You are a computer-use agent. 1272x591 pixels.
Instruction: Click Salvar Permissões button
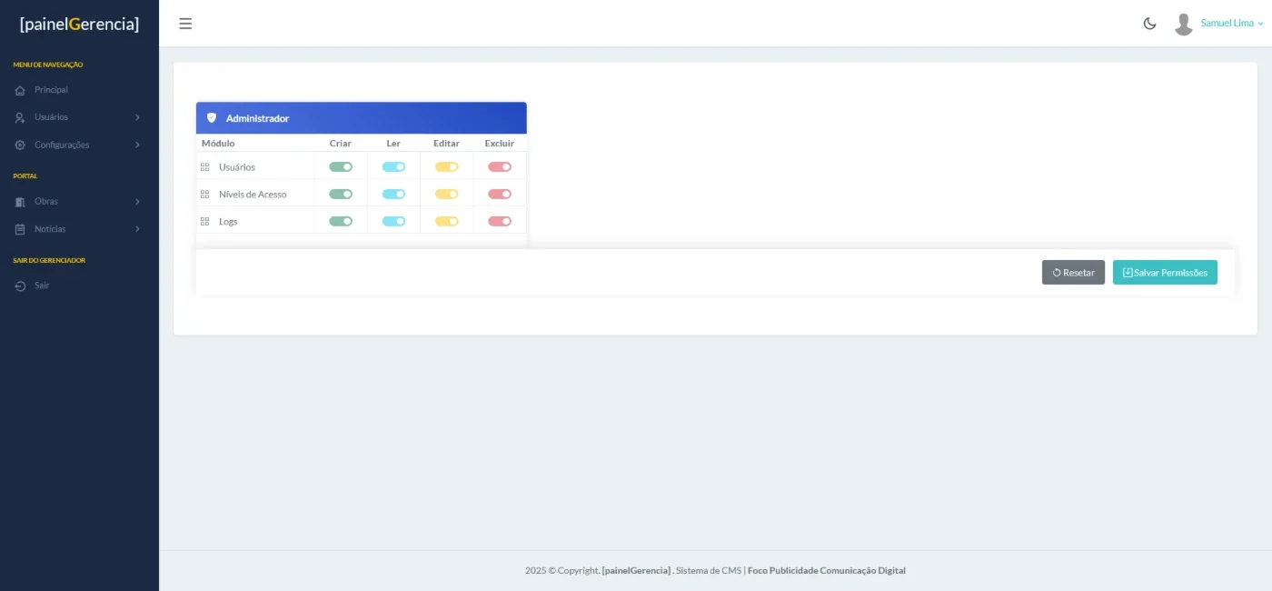[x=1165, y=273]
